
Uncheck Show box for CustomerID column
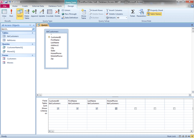58,108
